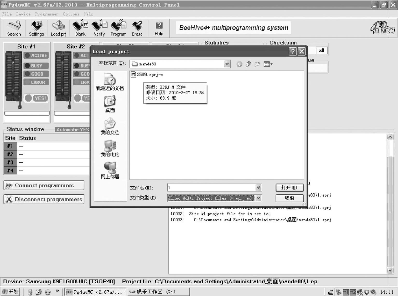This screenshot has width=398, height=296.
Task: Click the Site #1 ERROR indicator
Action: click(36, 82)
